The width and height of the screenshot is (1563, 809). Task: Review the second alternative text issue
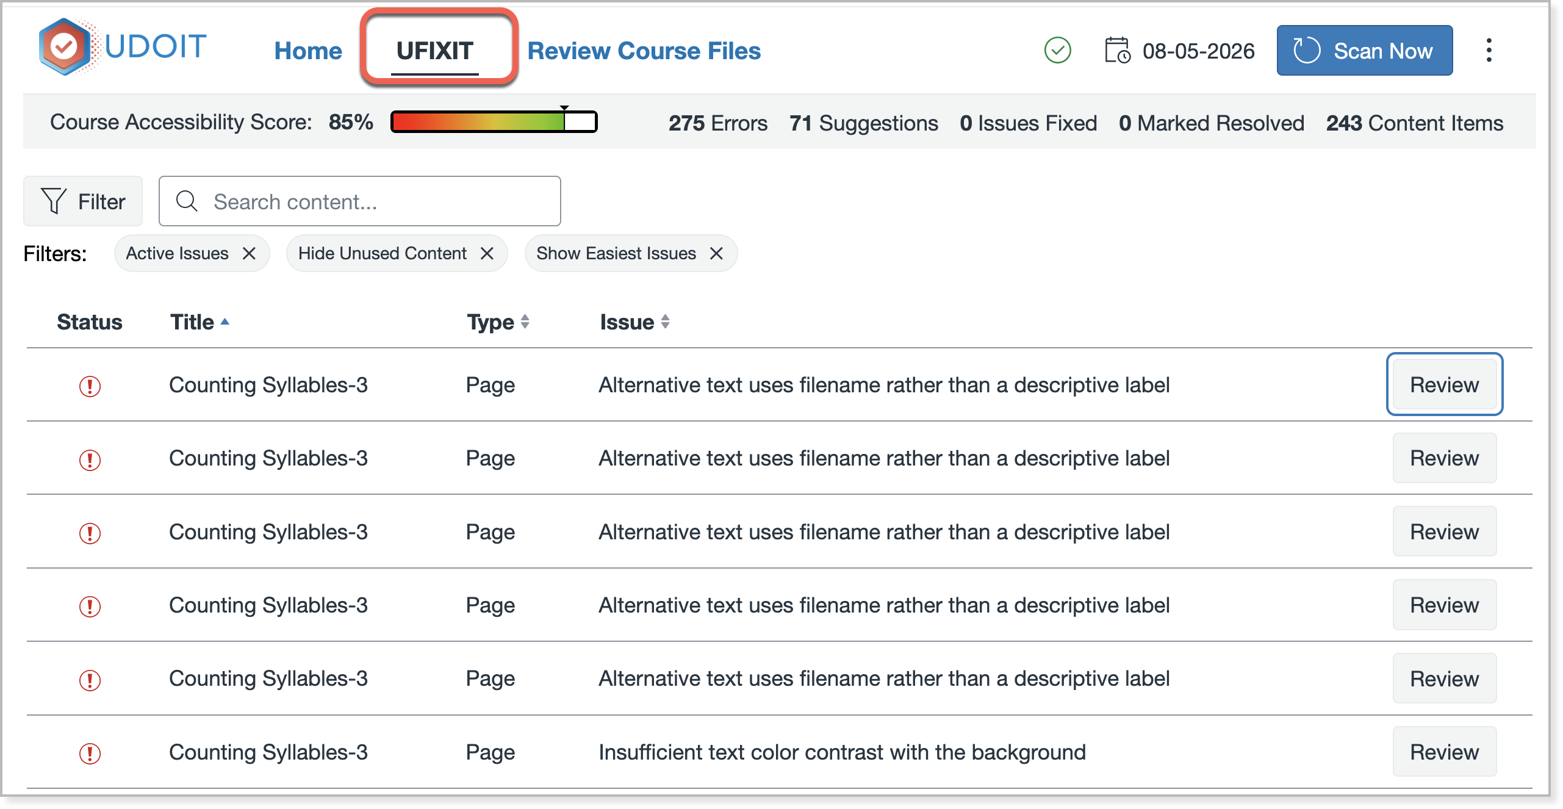point(1445,458)
